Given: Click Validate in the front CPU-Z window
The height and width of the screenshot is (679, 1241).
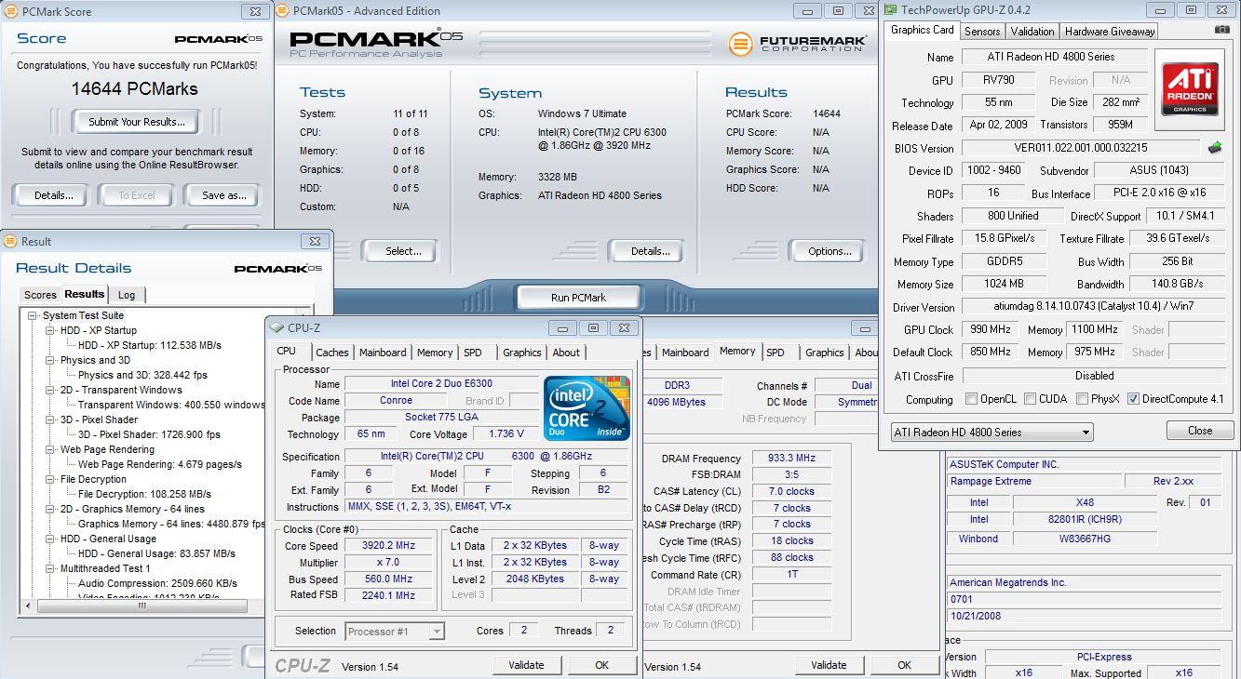Looking at the screenshot, I should [526, 665].
